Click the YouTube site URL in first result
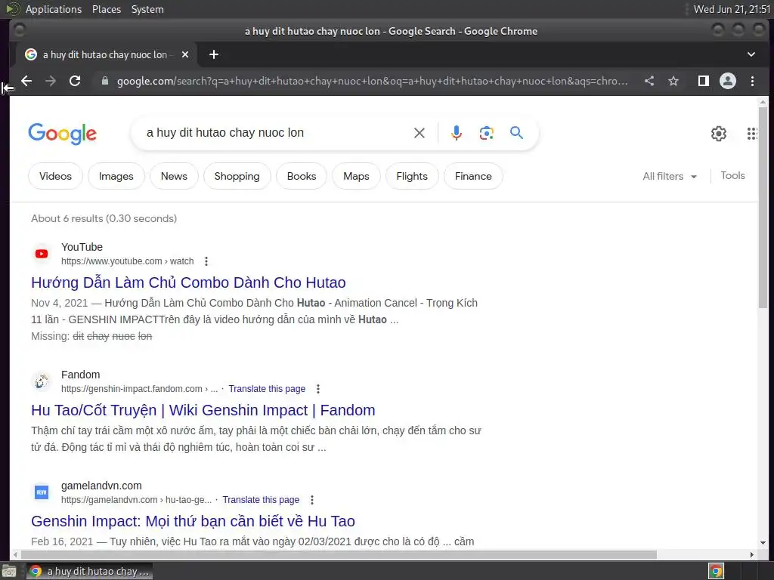774x580 pixels. 127,261
